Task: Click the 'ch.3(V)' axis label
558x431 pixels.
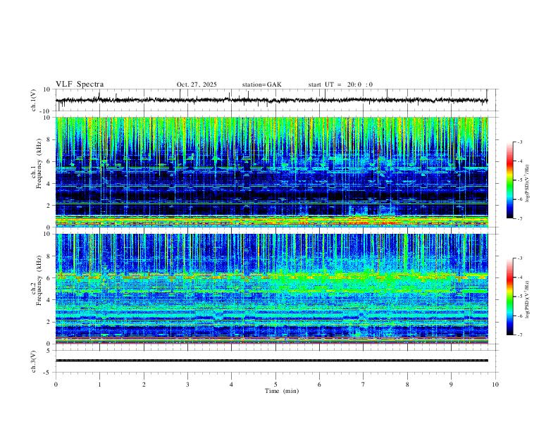Action: 34,362
